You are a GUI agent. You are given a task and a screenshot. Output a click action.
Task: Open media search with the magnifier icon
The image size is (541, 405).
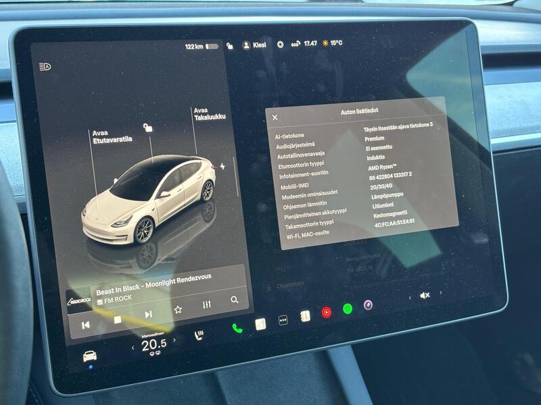point(235,301)
